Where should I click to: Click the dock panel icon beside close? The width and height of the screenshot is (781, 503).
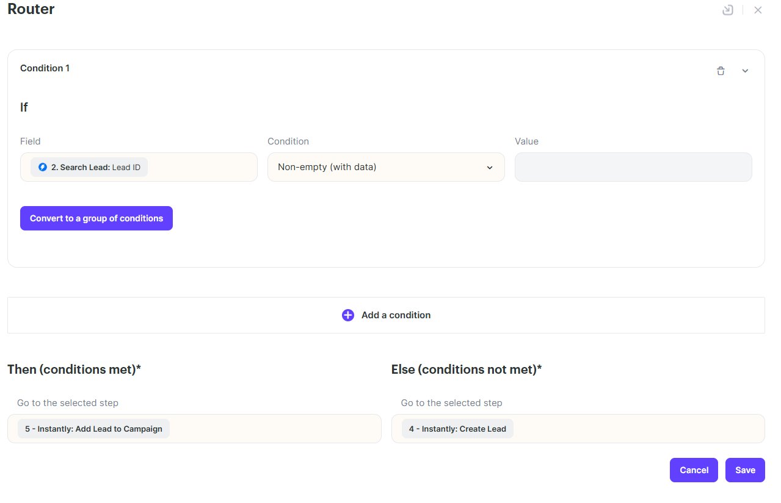click(727, 10)
